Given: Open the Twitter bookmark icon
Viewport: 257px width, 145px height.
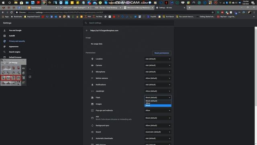Looking at the screenshot, I should pyautogui.click(x=135, y=17).
